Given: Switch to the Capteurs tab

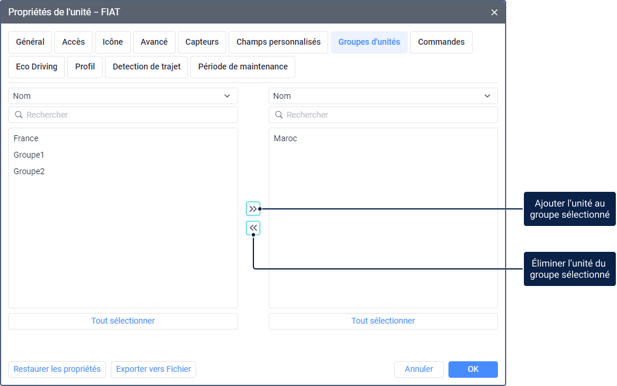Looking at the screenshot, I should point(202,42).
